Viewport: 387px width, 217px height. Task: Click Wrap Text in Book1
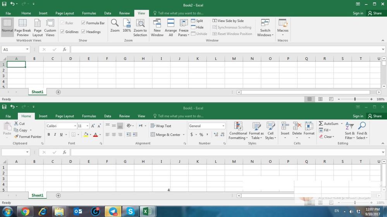[161, 126]
